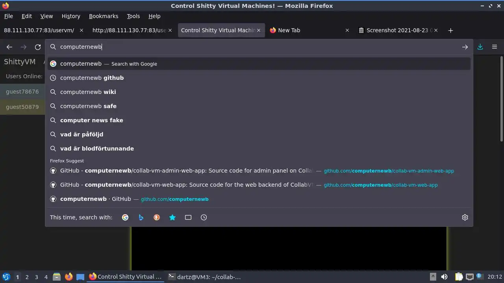Viewport: 504px width, 283px height.
Task: Select 'computernewb — Search with Google' suggestion
Action: pos(259,64)
